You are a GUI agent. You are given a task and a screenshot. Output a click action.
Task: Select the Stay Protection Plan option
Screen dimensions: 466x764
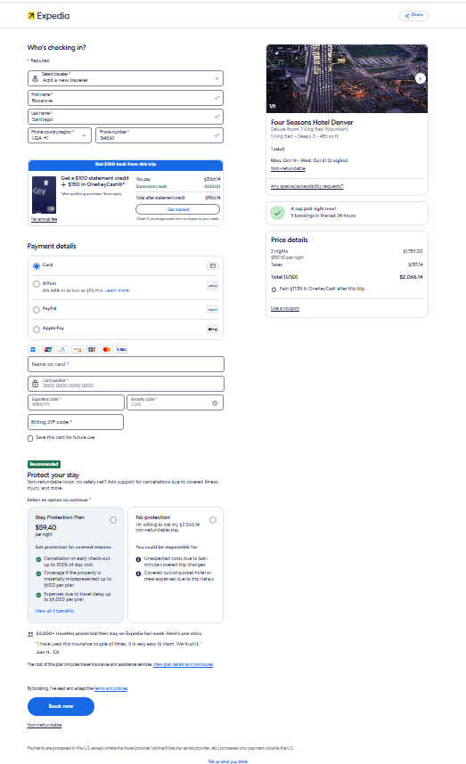pyautogui.click(x=113, y=520)
